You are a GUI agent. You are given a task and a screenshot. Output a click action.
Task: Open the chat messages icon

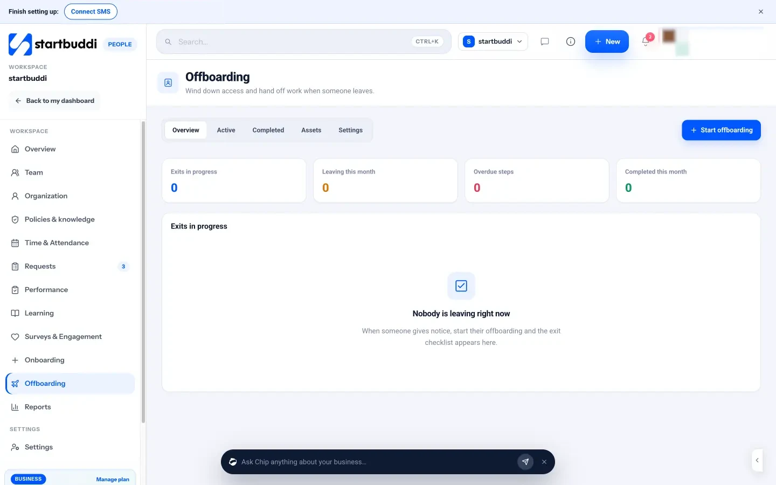[545, 41]
